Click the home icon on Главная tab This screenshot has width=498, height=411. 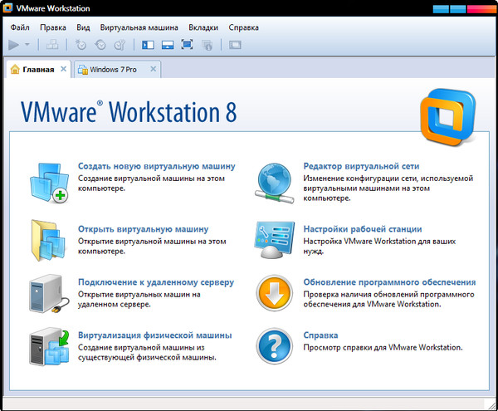point(15,69)
